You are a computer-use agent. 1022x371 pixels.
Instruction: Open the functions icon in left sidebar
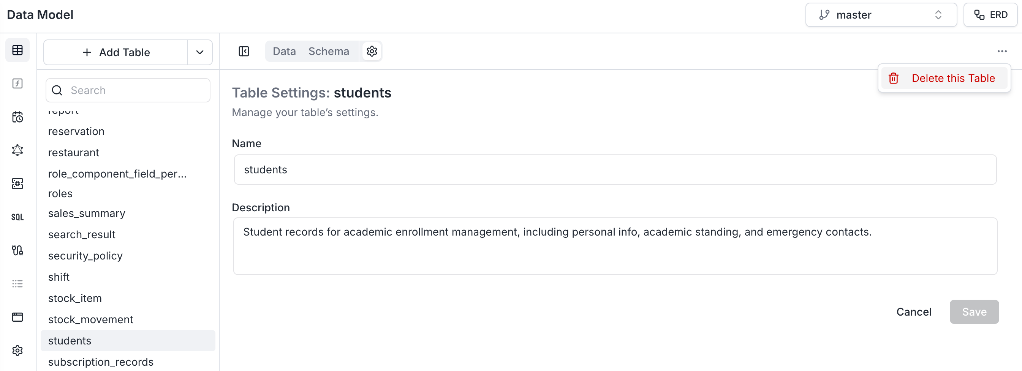(17, 83)
